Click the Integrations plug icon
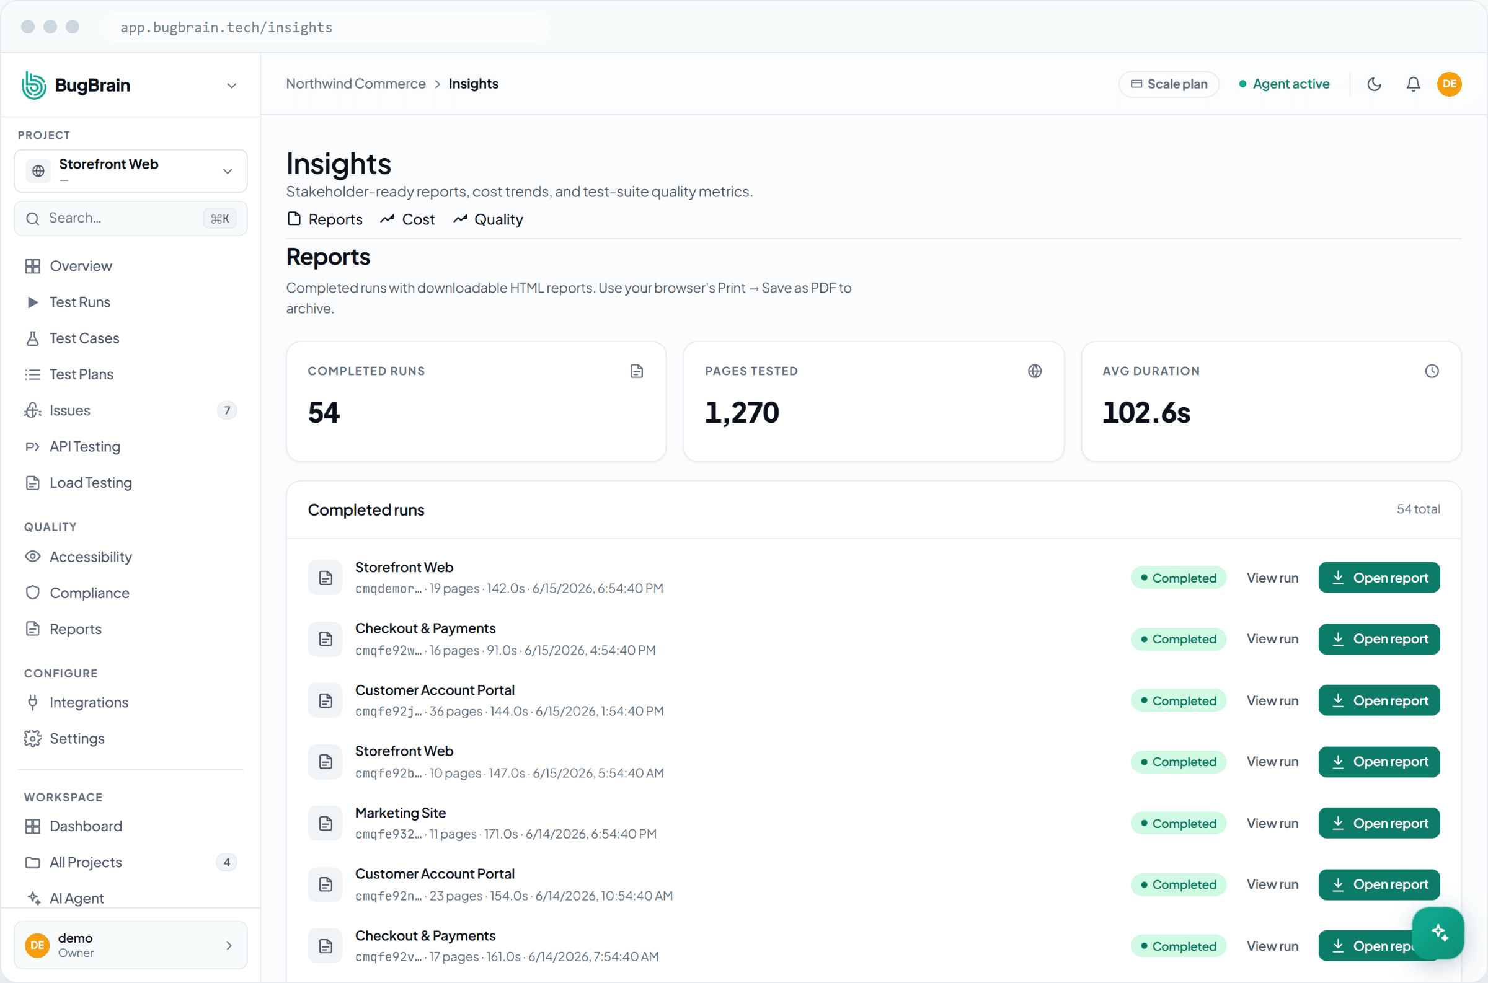The image size is (1488, 983). coord(33,702)
